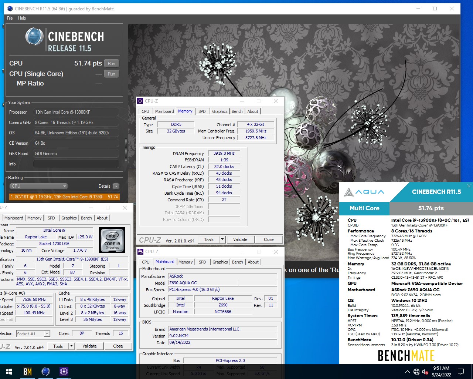
Task: Open the notification center icon
Action: pos(461,372)
